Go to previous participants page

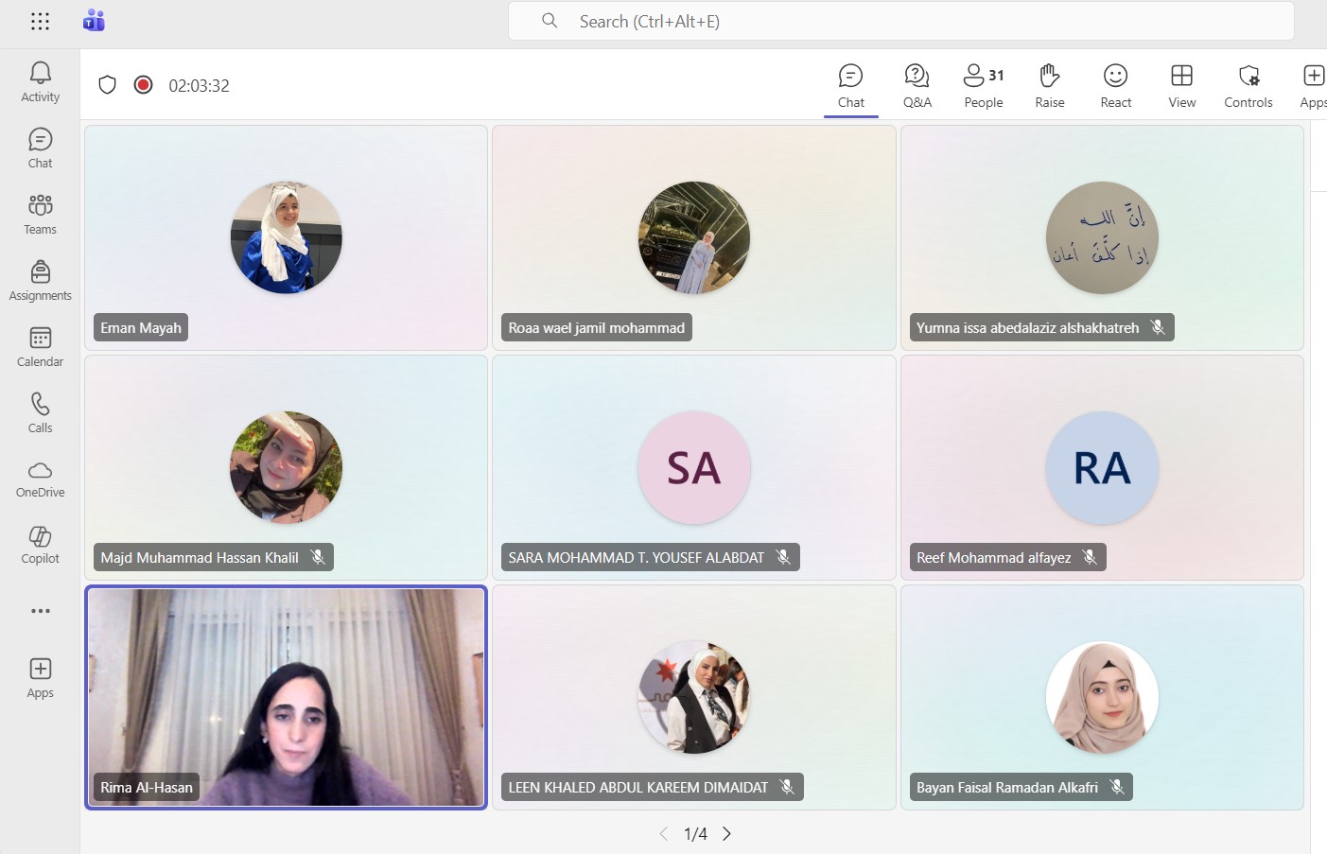click(664, 833)
